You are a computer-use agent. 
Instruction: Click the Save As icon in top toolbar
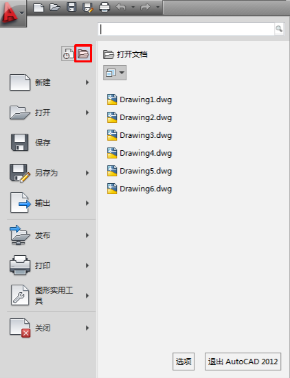(x=88, y=8)
